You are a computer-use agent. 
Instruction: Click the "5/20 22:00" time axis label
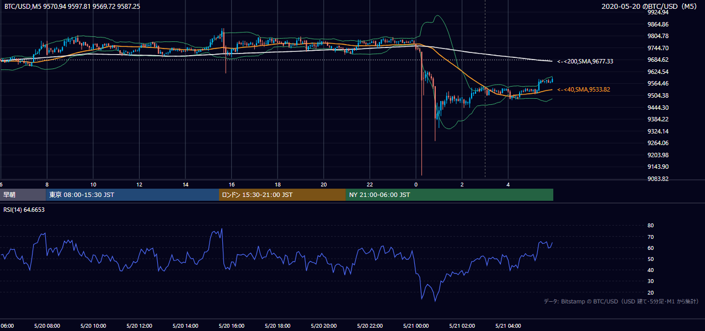[370, 326]
